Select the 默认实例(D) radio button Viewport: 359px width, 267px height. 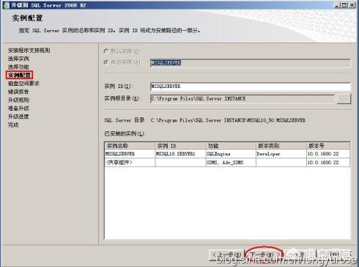106,51
